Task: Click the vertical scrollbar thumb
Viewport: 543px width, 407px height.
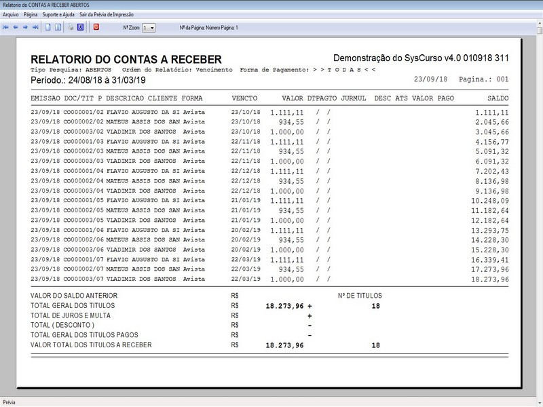Action: click(540, 31)
